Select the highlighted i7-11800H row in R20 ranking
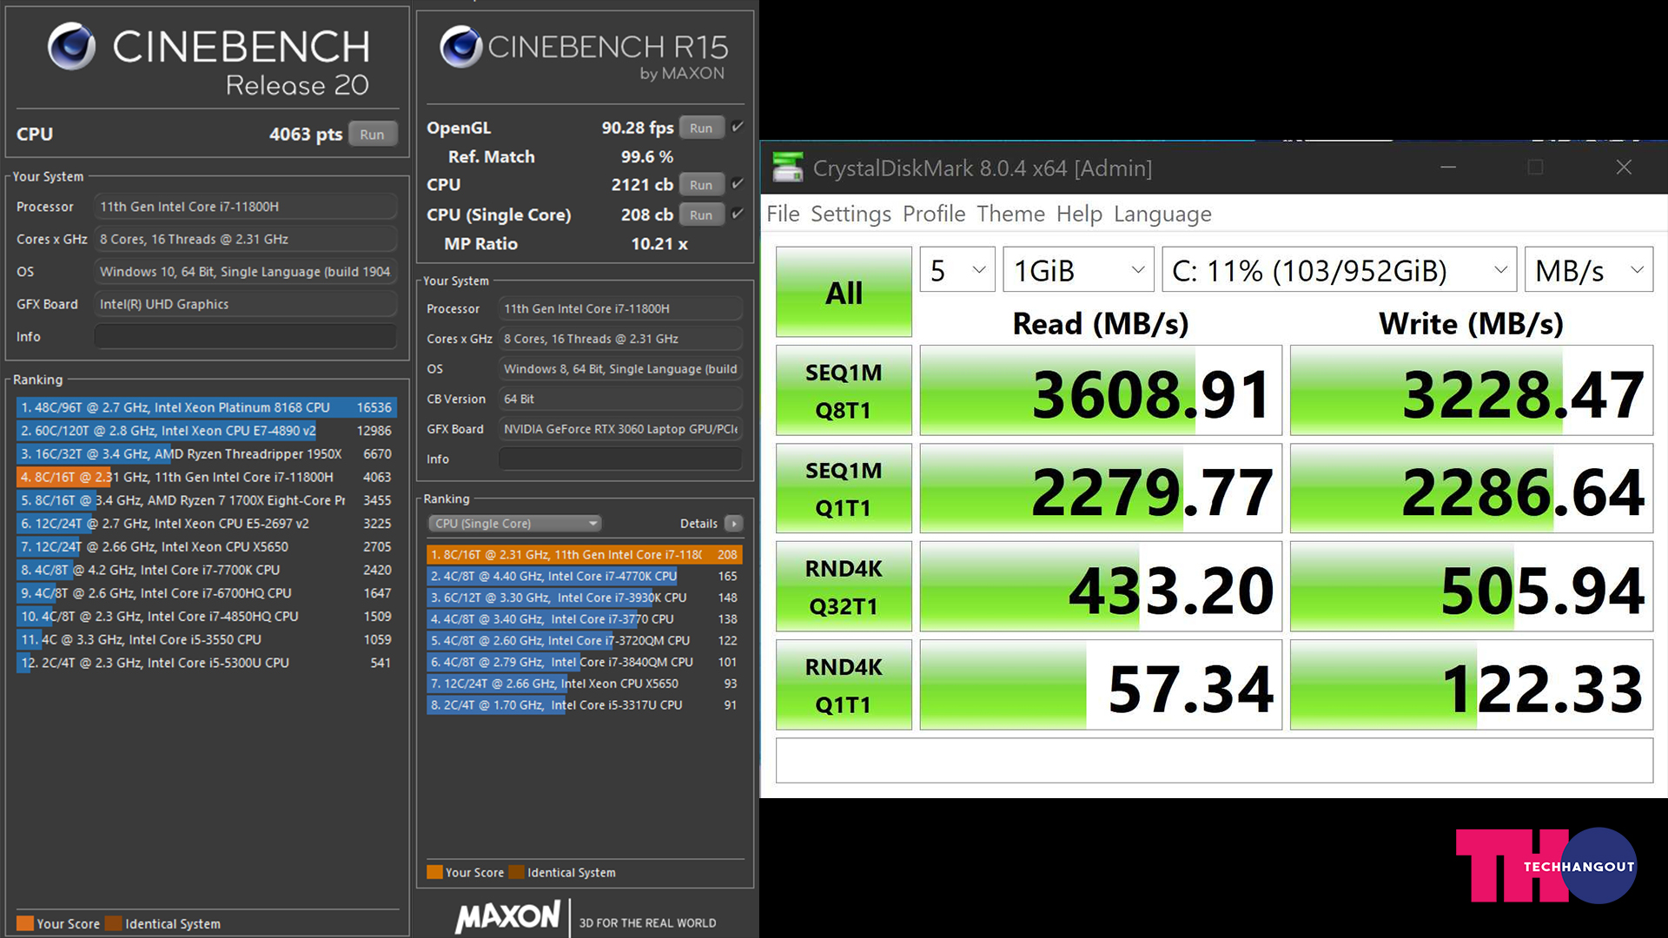 tap(206, 477)
